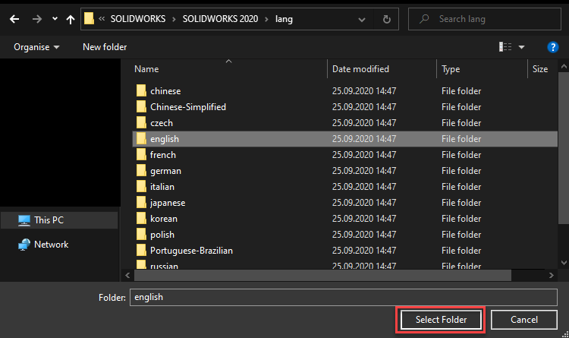Open Network in the navigation pane
This screenshot has height=338, width=569.
tap(51, 245)
